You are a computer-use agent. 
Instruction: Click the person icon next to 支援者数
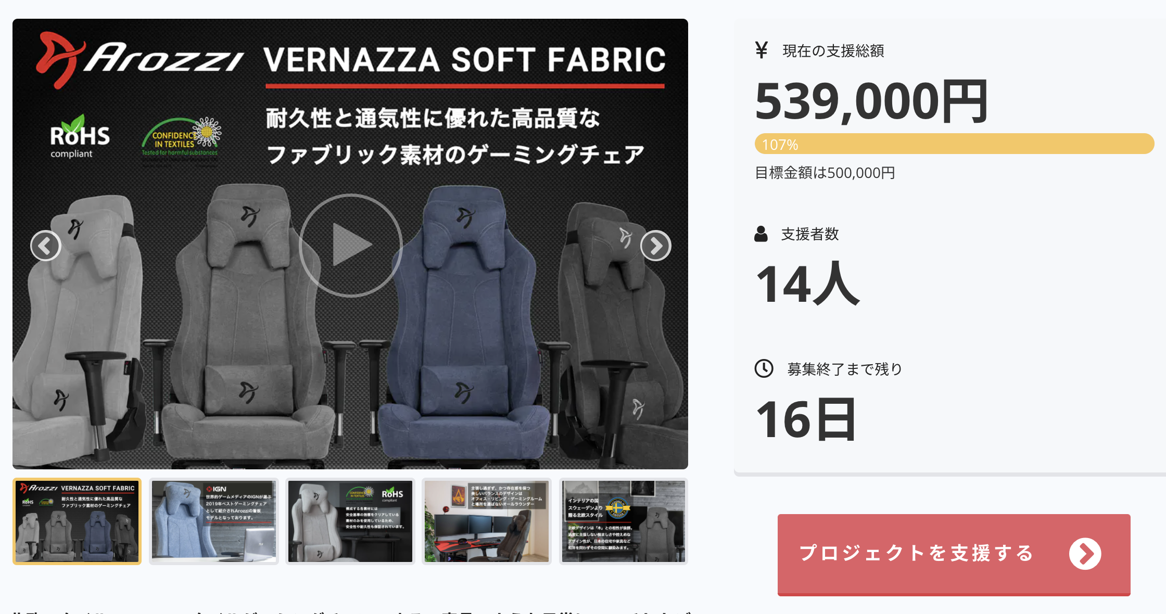[x=761, y=234]
